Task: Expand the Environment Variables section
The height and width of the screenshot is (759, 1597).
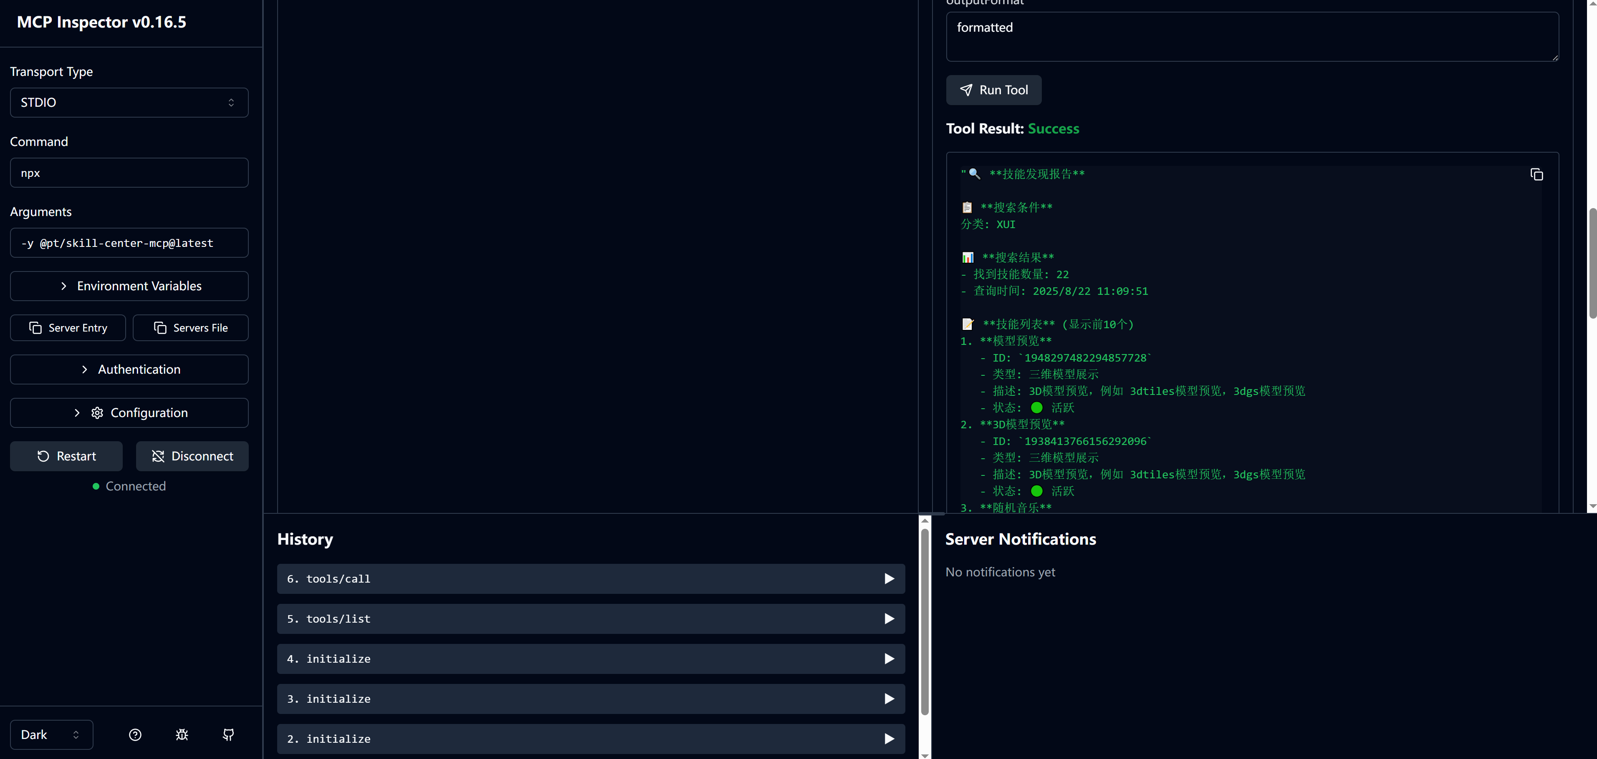Action: [129, 286]
